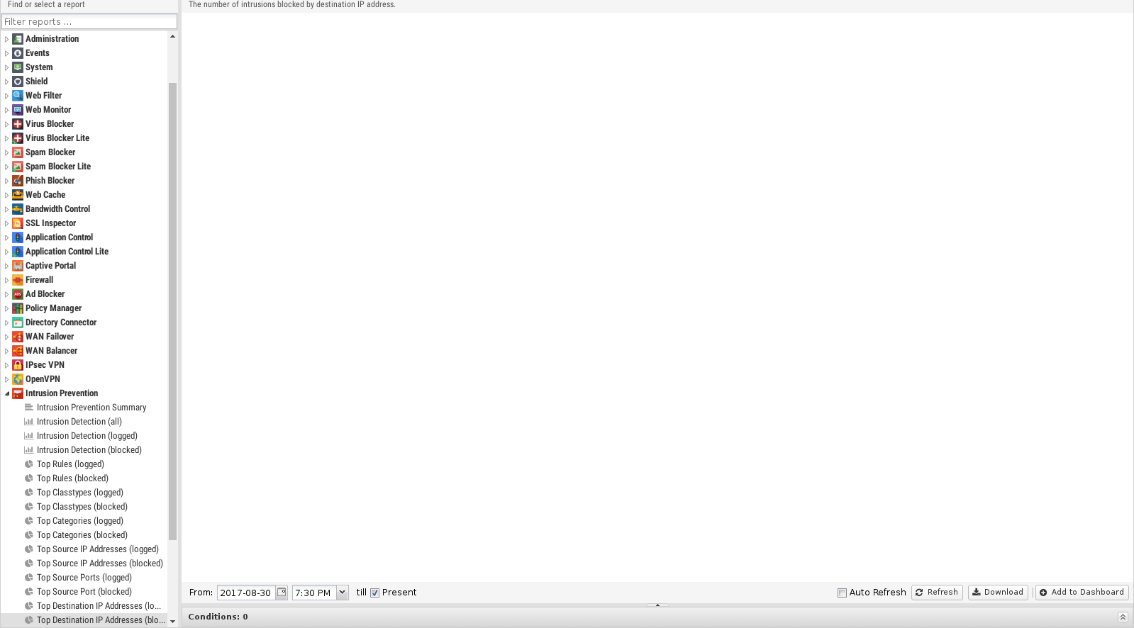Click the From date field 2017-08-30
This screenshot has height=628, width=1134.
tap(246, 593)
